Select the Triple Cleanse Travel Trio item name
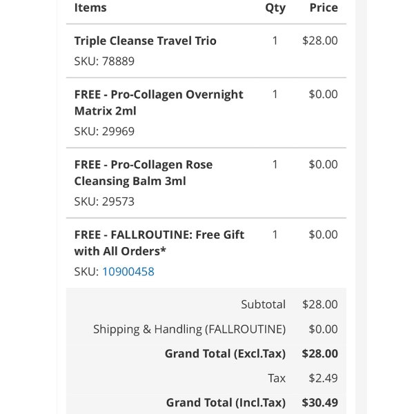Viewport: 414px width, 414px height. click(145, 41)
